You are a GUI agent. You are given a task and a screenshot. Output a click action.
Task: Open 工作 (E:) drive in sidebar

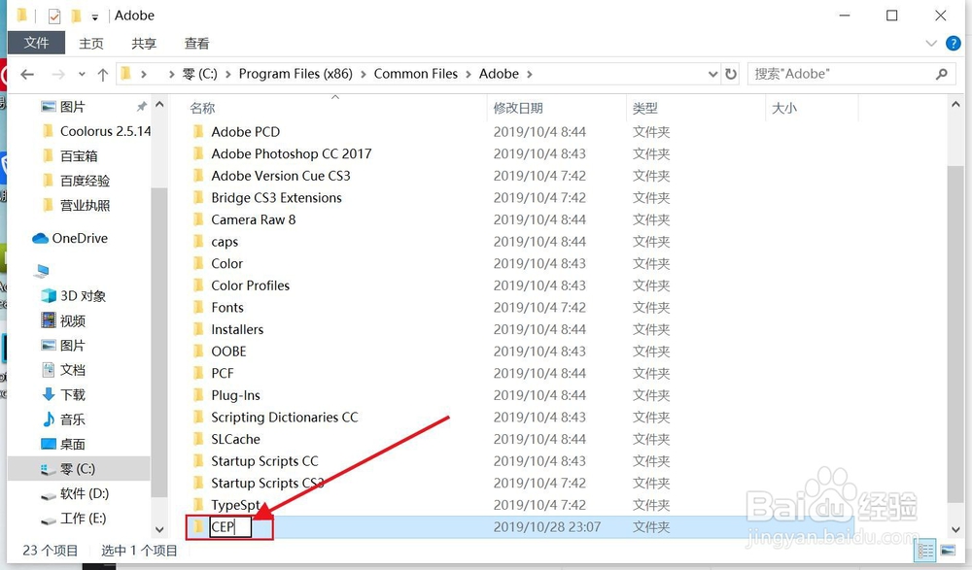[x=83, y=519]
